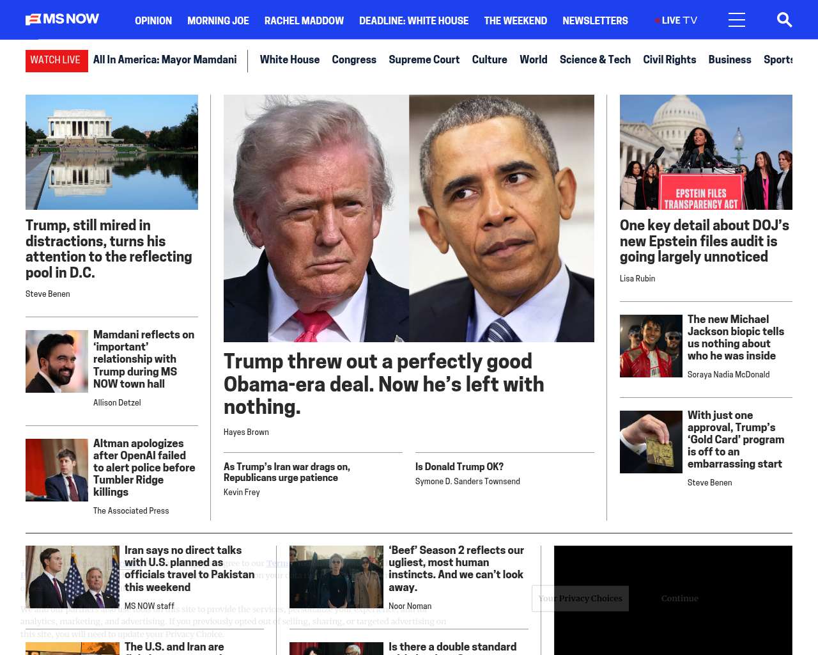Open Gold Card story thumbnail
Screen dimensions: 818x655
point(651,442)
